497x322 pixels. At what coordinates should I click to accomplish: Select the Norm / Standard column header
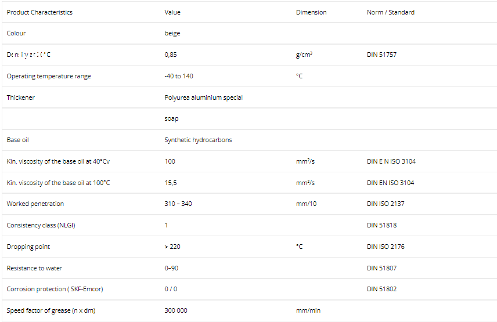(390, 12)
